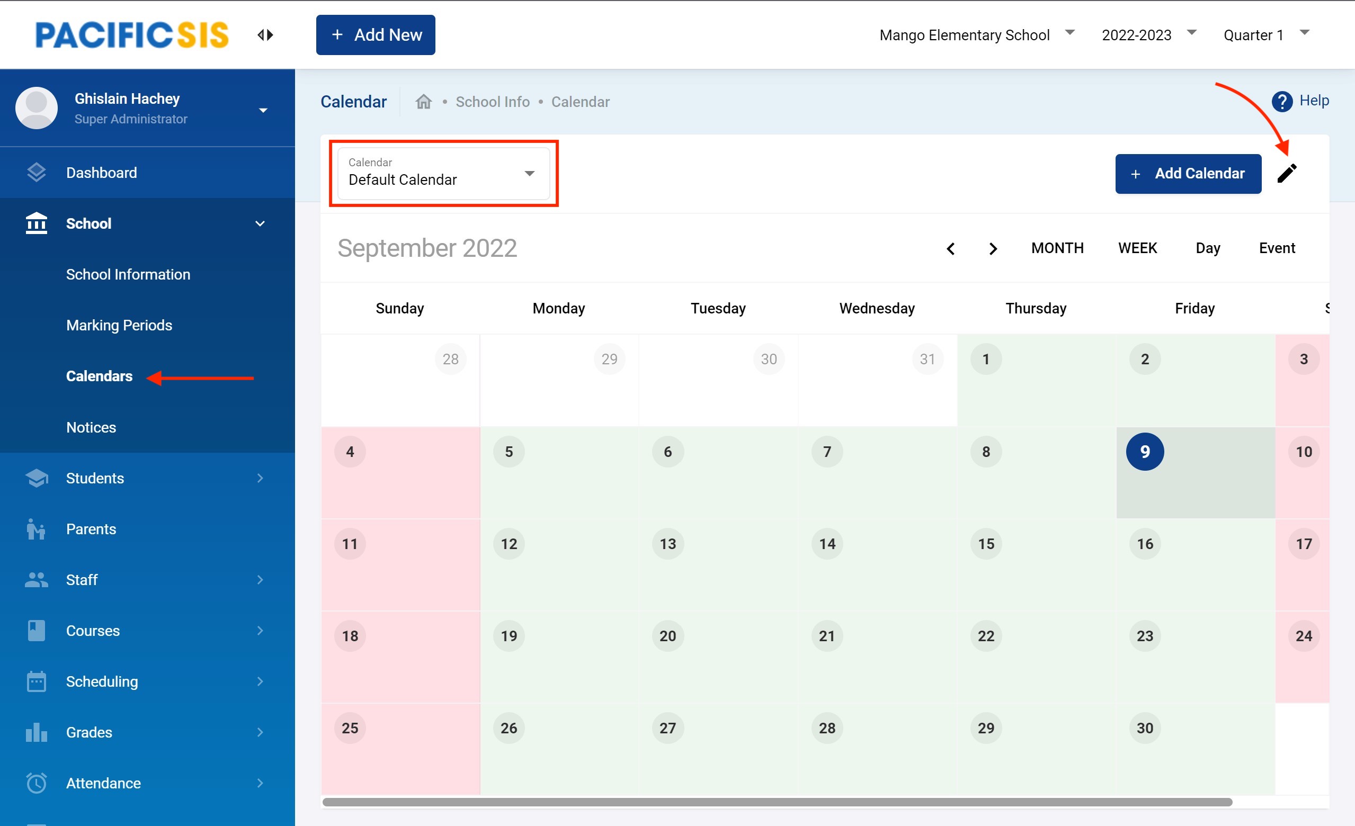Click the sidebar collapse arrows icon
The height and width of the screenshot is (826, 1355).
coord(265,35)
